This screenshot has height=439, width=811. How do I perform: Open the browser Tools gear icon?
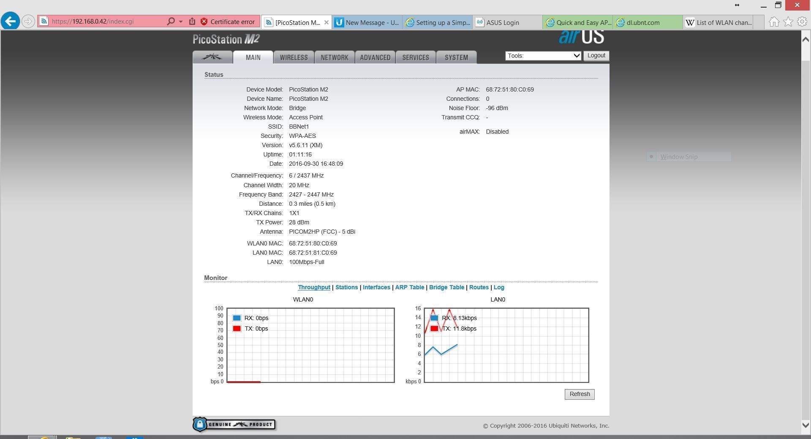tap(802, 22)
